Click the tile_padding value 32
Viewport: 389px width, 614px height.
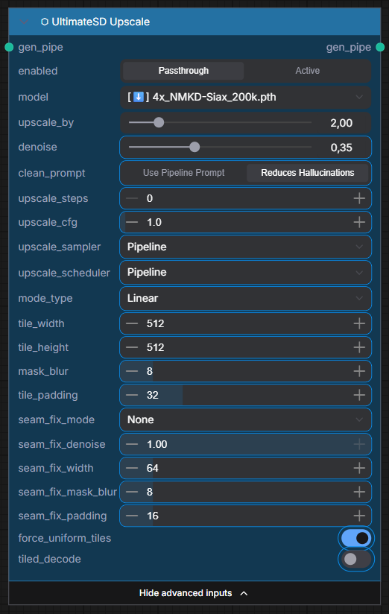click(x=152, y=396)
